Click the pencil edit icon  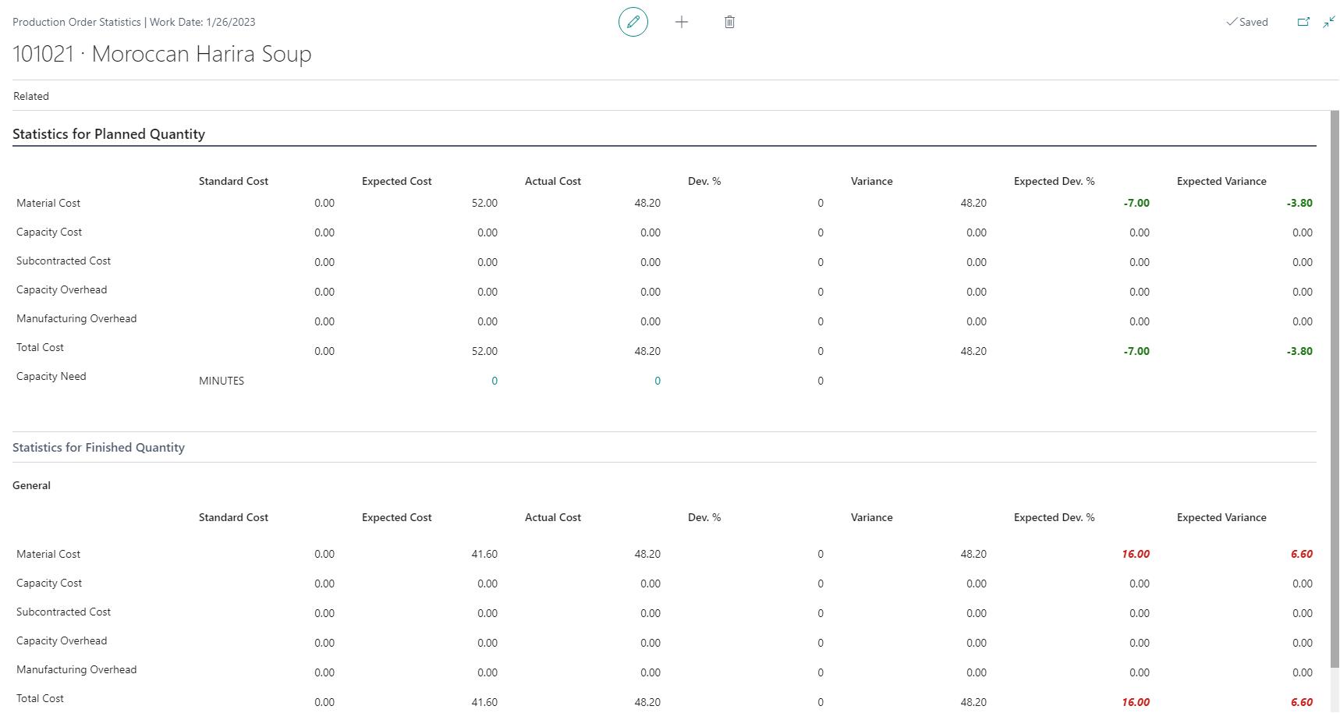pos(633,22)
